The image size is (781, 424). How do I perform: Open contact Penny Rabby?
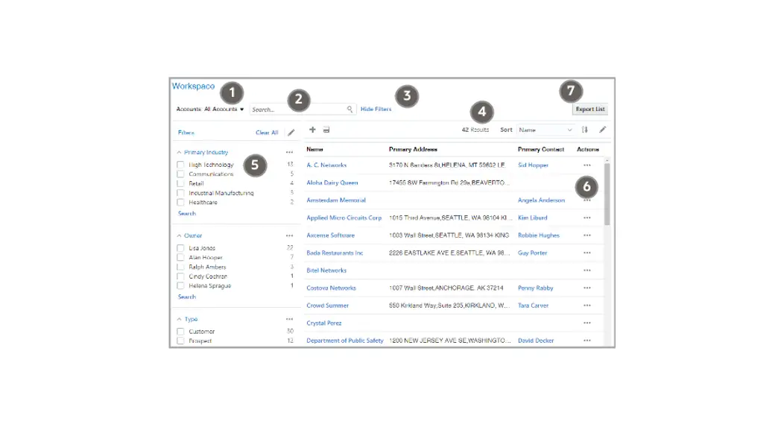pyautogui.click(x=535, y=288)
